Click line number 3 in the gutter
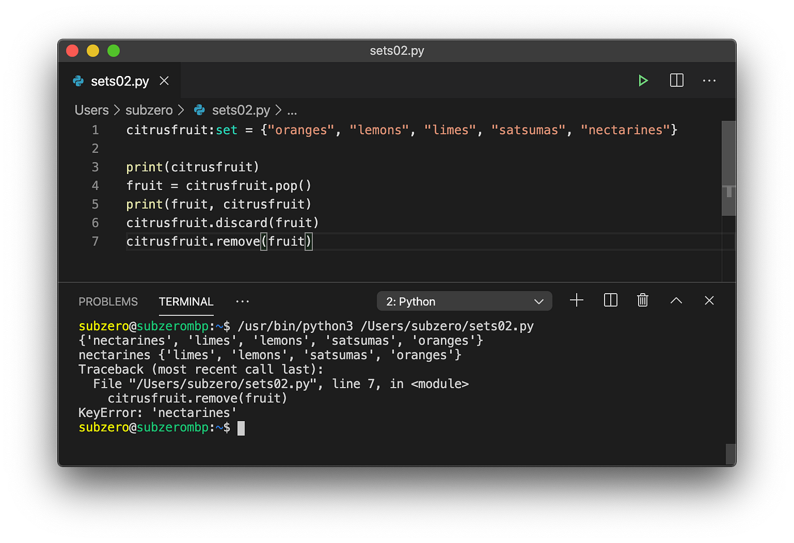The height and width of the screenshot is (543, 794). [x=95, y=167]
